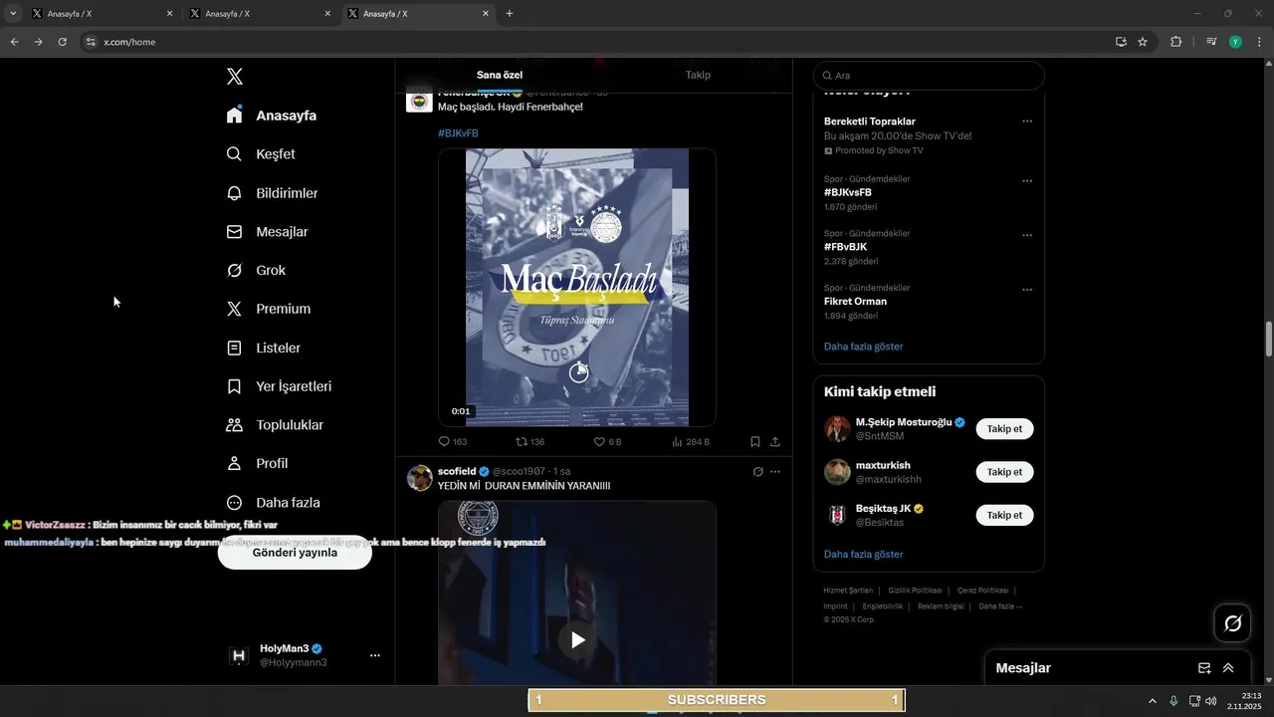Screen dimensions: 1274x717
Task: Open Bildirimler notifications
Action: click(273, 193)
